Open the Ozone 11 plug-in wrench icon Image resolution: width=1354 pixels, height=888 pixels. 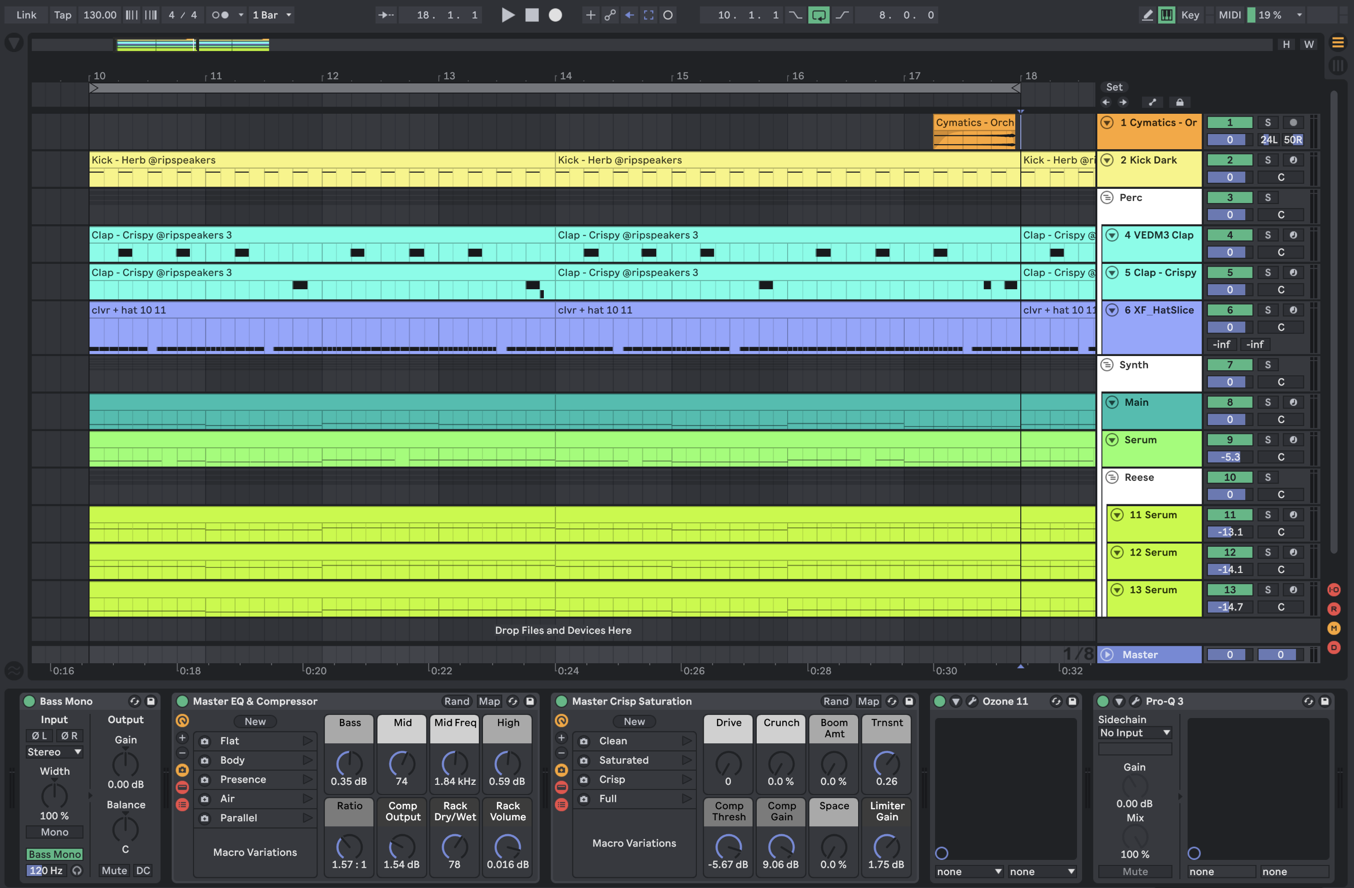click(x=971, y=701)
